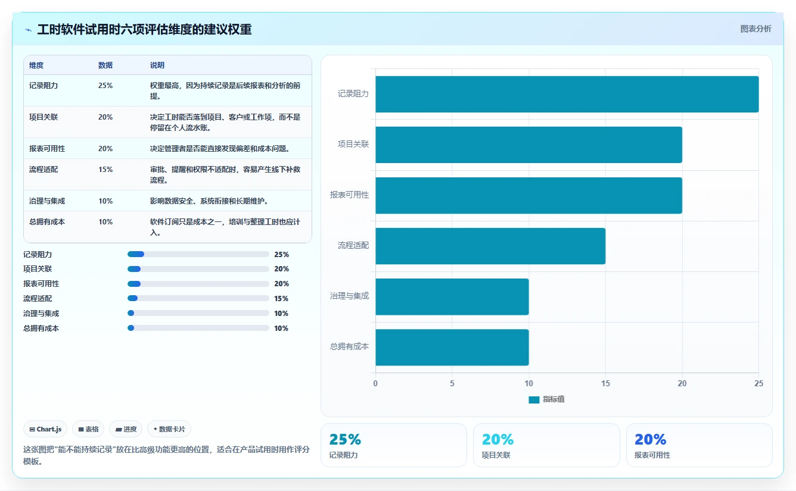Click the 总拥有成本 y-axis label in the chart

[x=350, y=347]
